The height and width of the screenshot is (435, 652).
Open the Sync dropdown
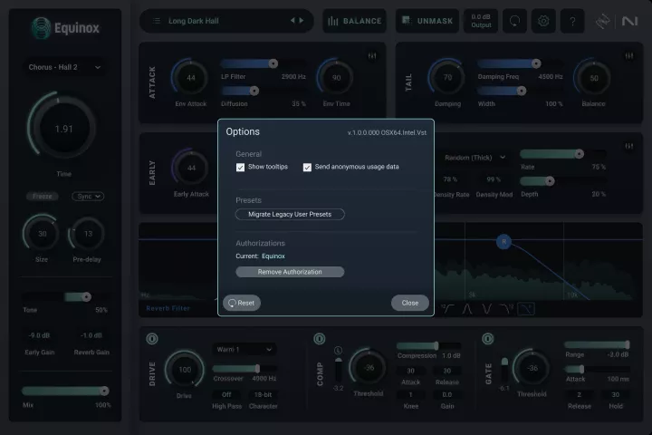[x=88, y=196]
